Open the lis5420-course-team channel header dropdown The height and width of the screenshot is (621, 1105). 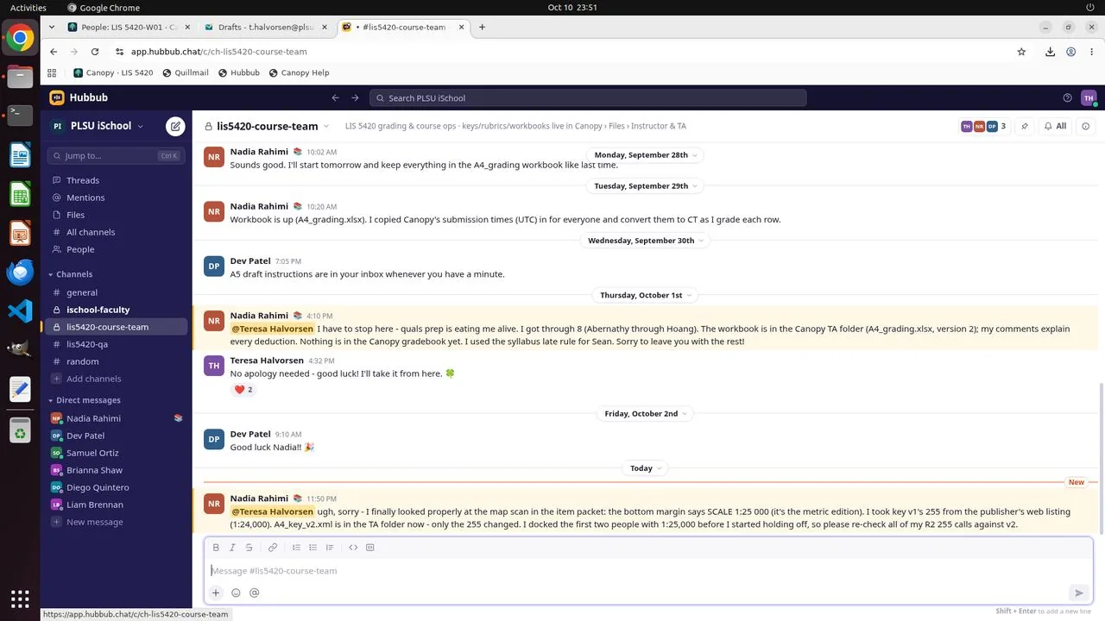point(268,126)
